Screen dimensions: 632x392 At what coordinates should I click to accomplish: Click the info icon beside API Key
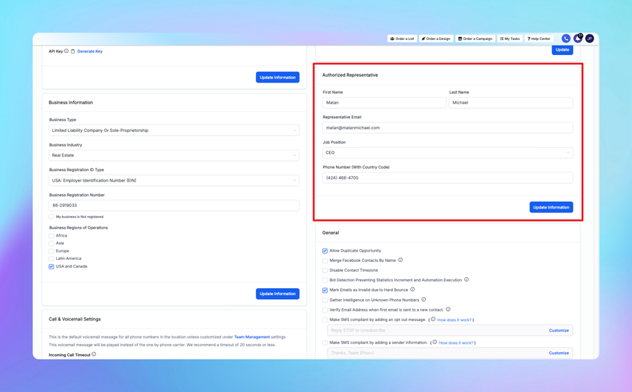coord(67,51)
